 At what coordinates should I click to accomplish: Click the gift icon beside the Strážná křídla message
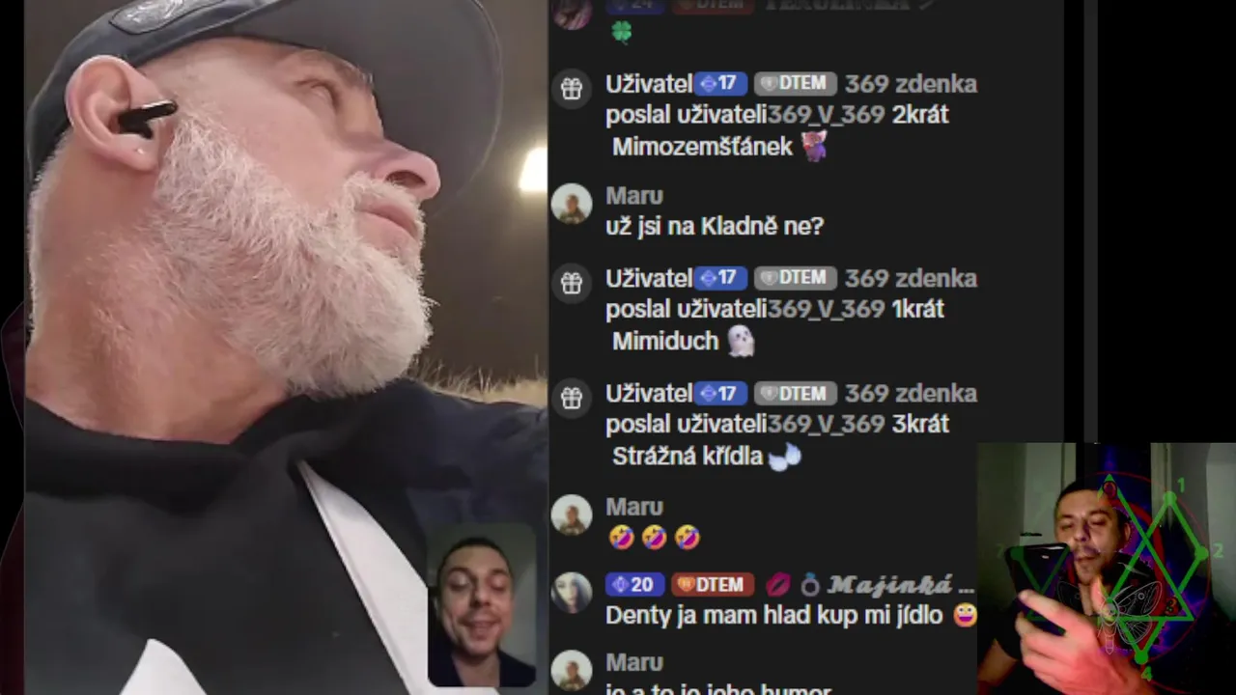(x=572, y=398)
